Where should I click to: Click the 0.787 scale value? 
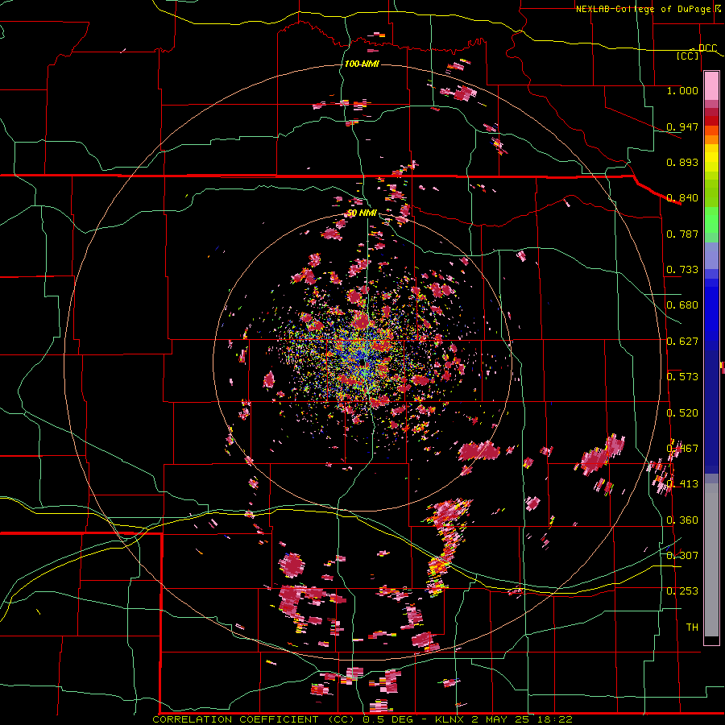click(682, 234)
